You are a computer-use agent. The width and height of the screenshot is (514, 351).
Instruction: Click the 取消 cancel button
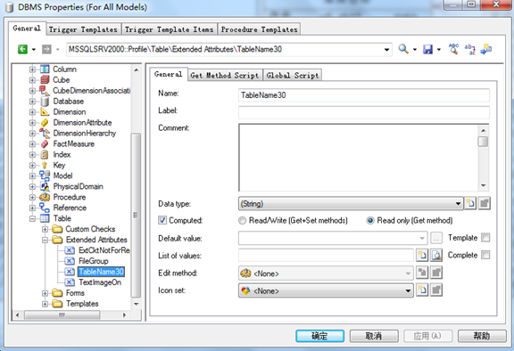coord(374,336)
